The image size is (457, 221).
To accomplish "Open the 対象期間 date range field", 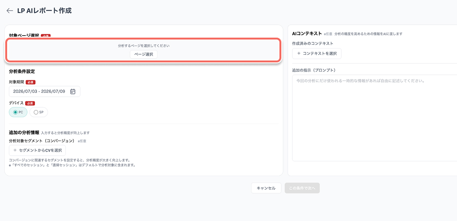I will click(45, 91).
